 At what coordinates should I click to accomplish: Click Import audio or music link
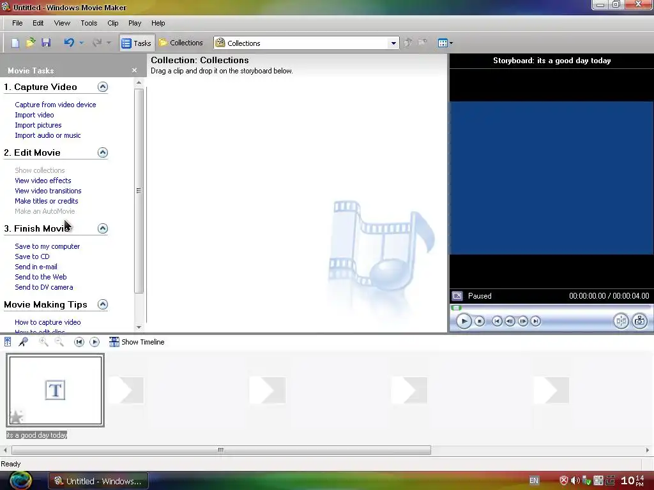pyautogui.click(x=47, y=135)
